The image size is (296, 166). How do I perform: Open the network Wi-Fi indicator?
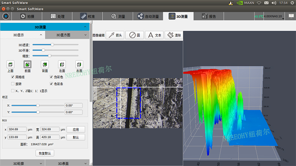click(x=259, y=3)
